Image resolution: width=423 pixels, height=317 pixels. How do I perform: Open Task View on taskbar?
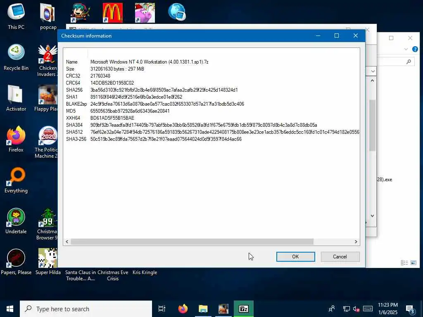click(162, 309)
